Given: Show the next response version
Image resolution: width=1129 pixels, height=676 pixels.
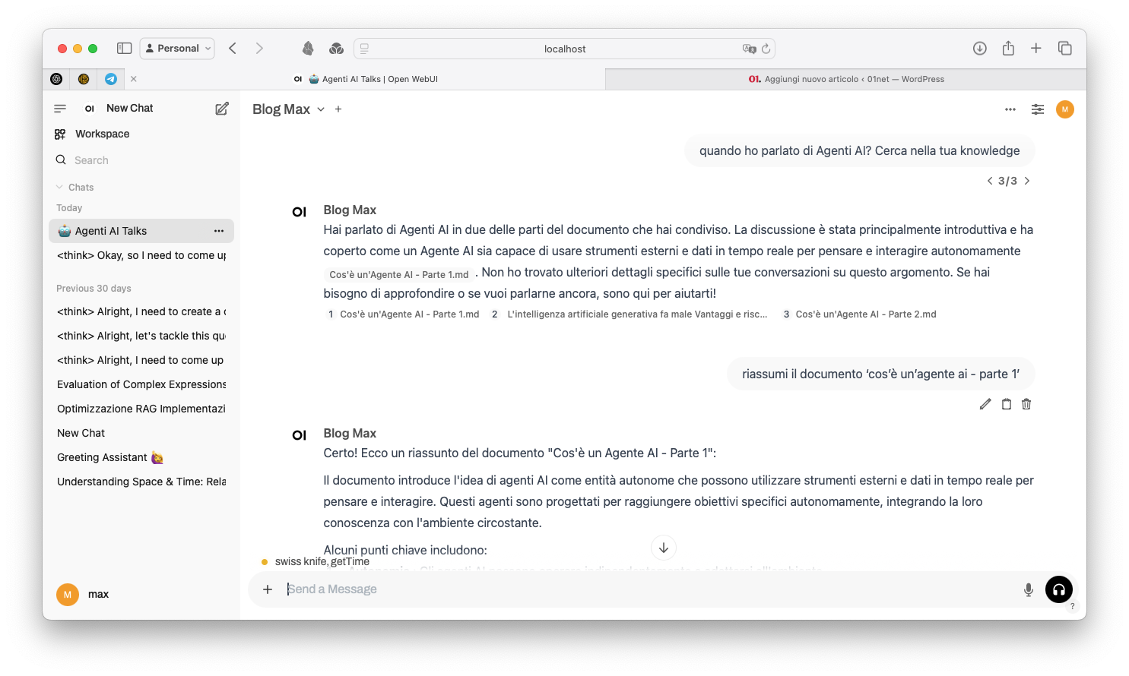Looking at the screenshot, I should tap(1027, 181).
